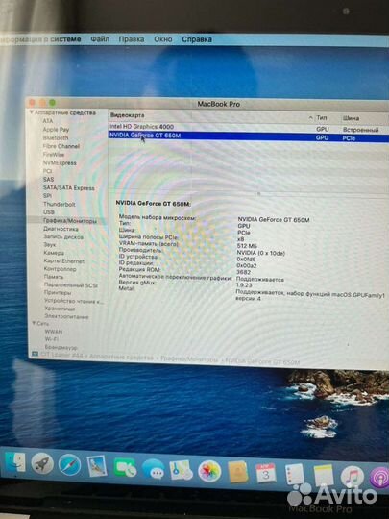Open the Правка menu
The height and width of the screenshot is (519, 389).
tap(132, 39)
